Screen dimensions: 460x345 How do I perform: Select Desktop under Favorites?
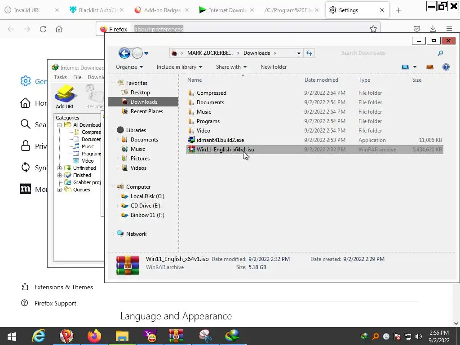(140, 93)
